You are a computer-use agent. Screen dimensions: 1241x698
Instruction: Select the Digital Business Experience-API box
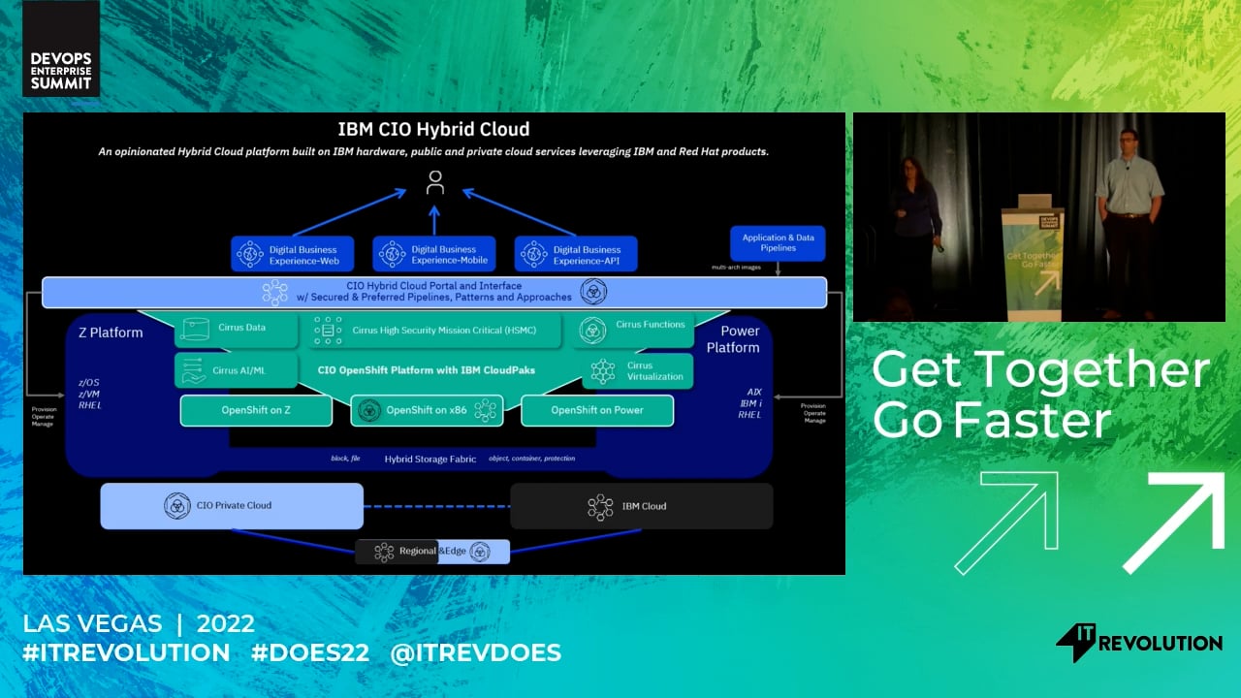(x=576, y=254)
